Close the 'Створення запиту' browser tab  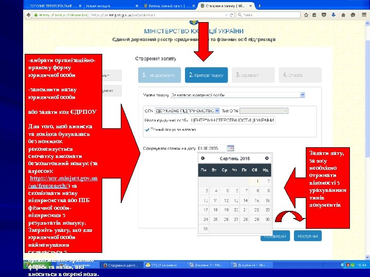point(251,6)
